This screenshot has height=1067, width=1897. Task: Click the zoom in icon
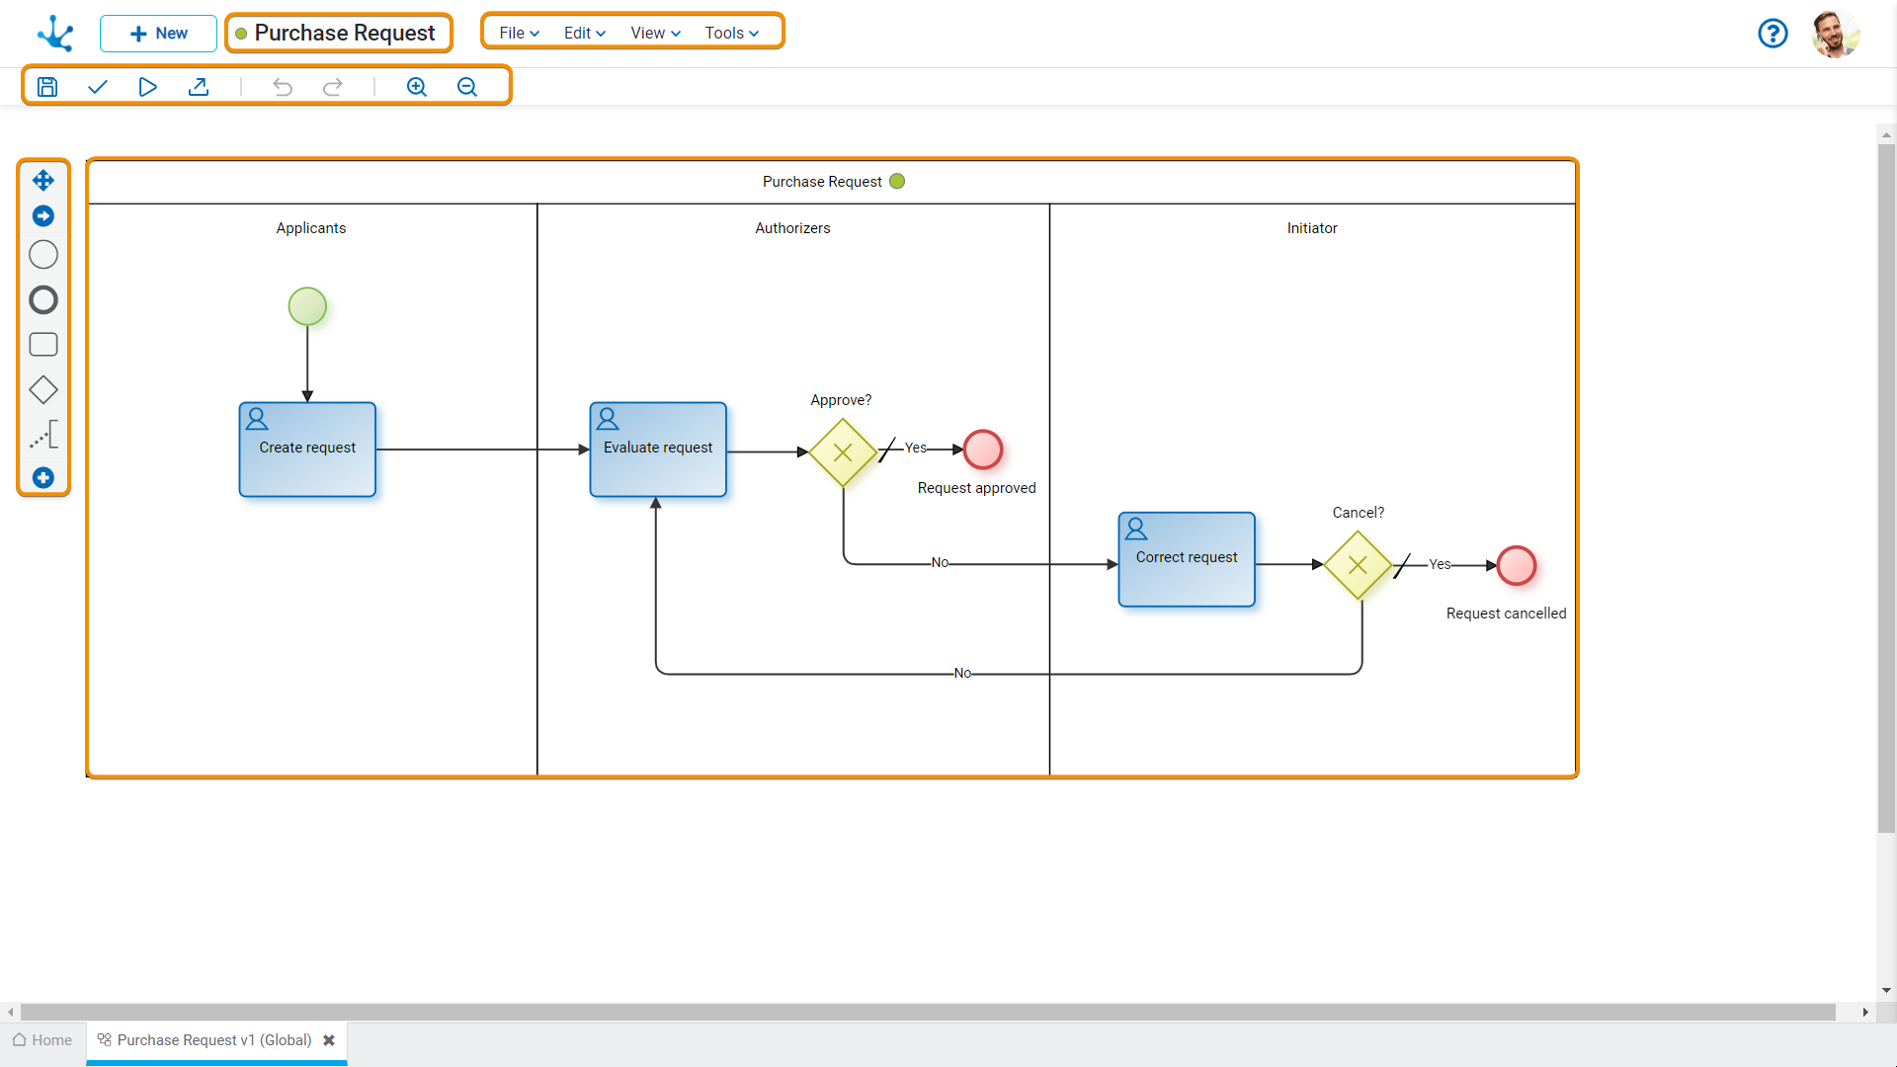(x=417, y=86)
